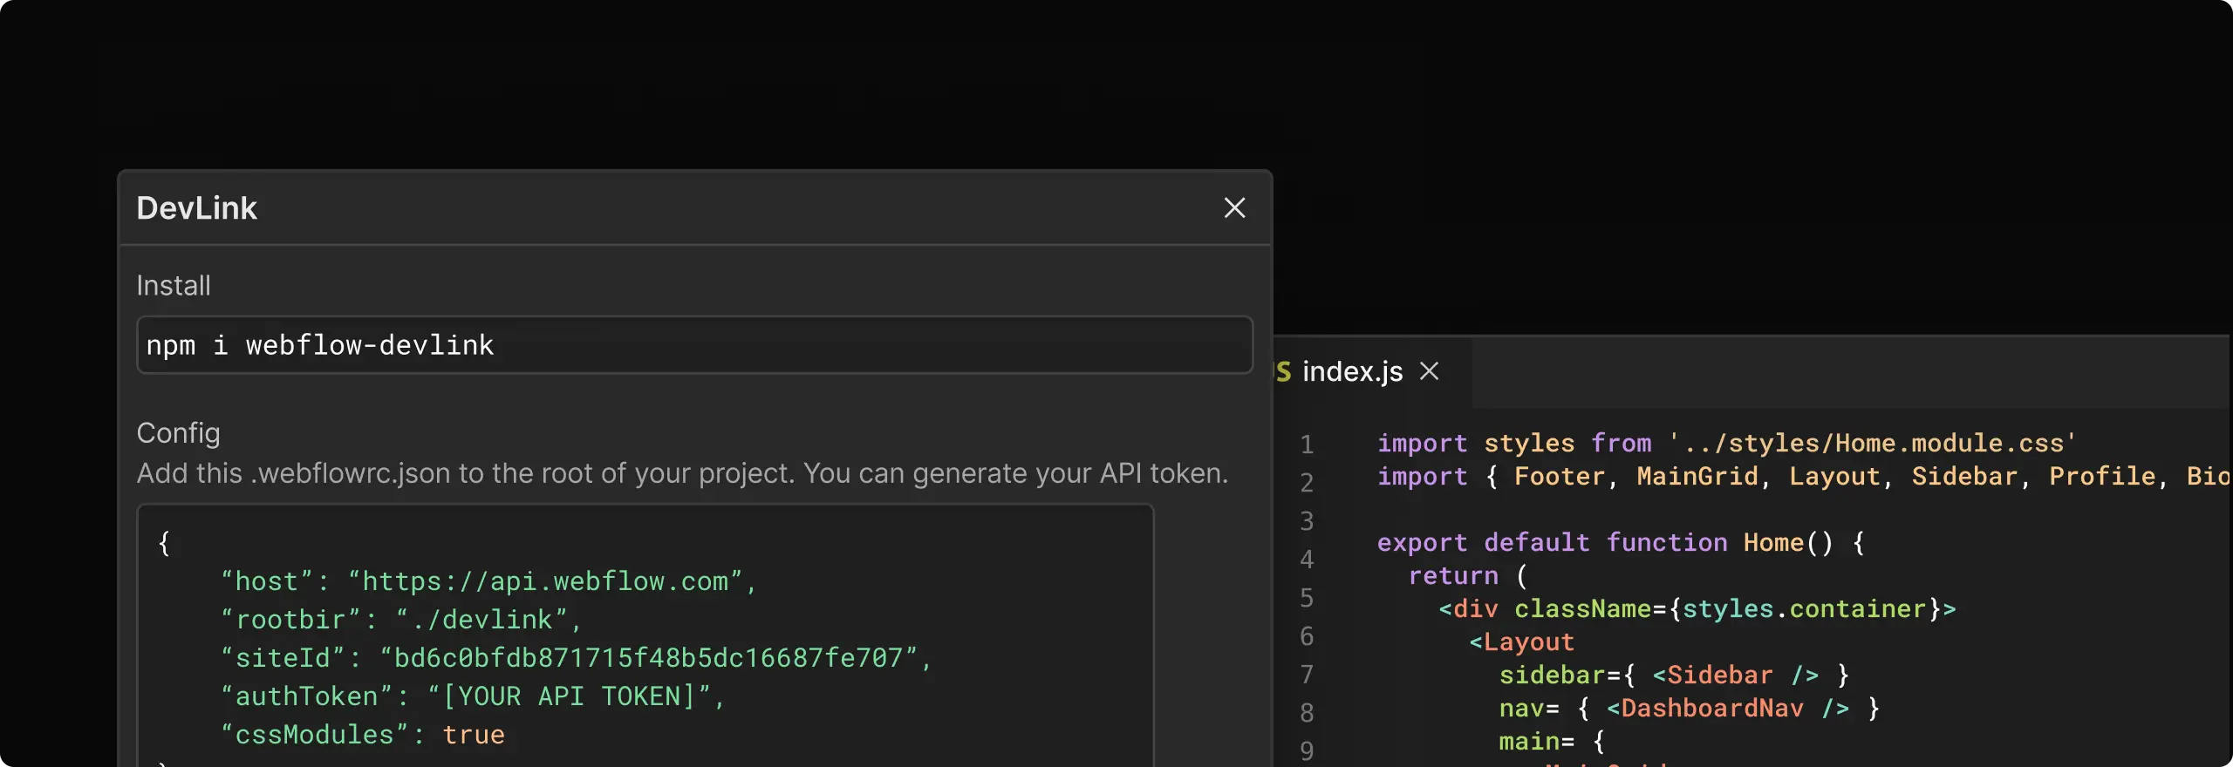The width and height of the screenshot is (2233, 767).
Task: Click line number 7 in editor gutter
Action: pyautogui.click(x=1307, y=675)
